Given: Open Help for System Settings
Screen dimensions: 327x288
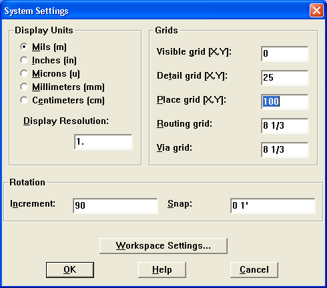Looking at the screenshot, I should click(162, 270).
